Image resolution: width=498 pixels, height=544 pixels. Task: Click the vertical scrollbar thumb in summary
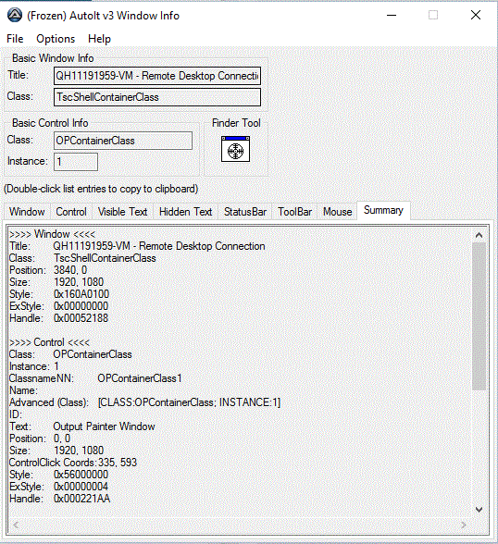(x=479, y=315)
